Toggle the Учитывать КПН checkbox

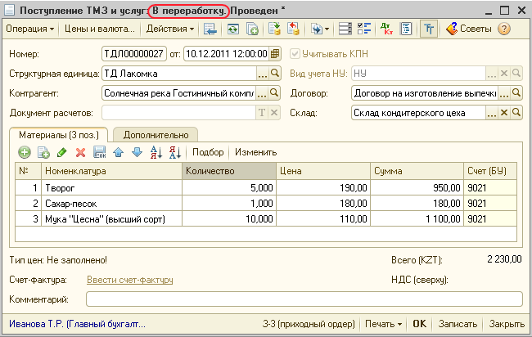[x=295, y=54]
